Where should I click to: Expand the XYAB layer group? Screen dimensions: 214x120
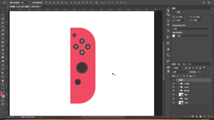pos(179,87)
